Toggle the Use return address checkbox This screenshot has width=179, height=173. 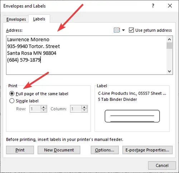[x=131, y=30]
